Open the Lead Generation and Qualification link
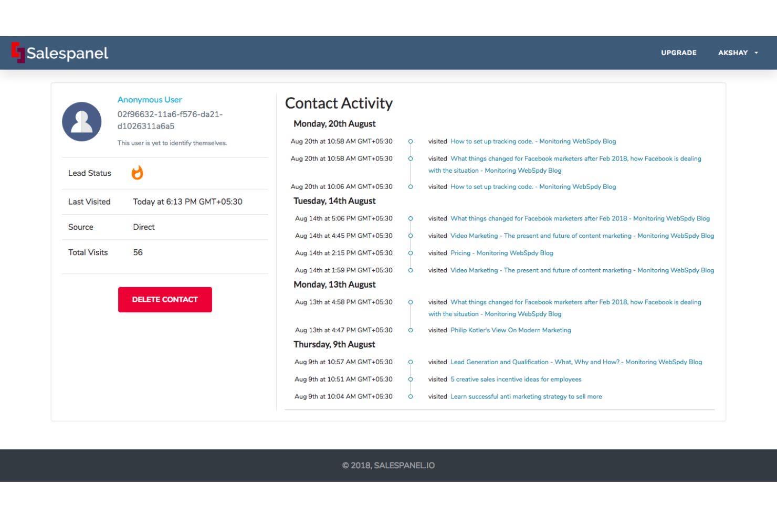This screenshot has height=518, width=777. [x=576, y=362]
